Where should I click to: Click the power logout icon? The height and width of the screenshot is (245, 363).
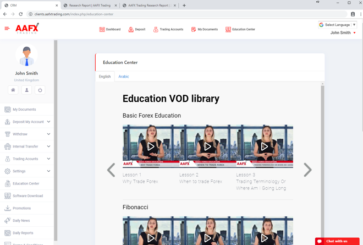(x=40, y=90)
